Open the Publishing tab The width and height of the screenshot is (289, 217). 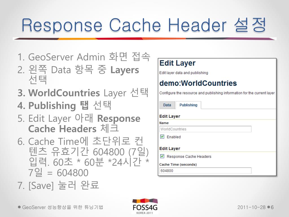pyautogui.click(x=188, y=105)
